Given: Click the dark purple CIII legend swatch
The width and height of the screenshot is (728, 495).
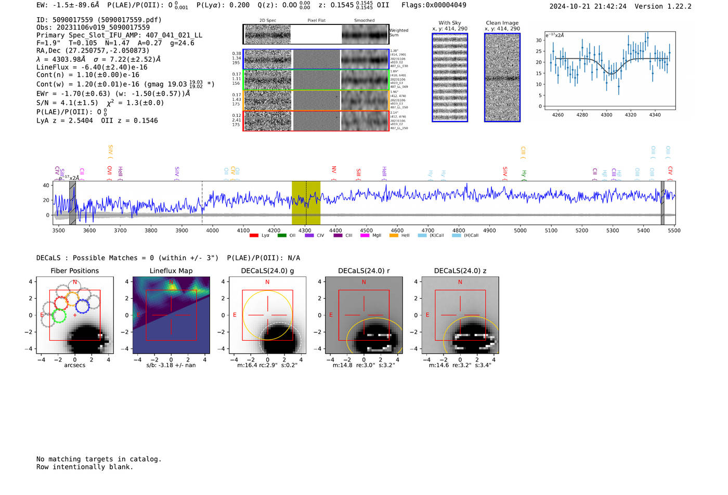Looking at the screenshot, I should pyautogui.click(x=338, y=235).
